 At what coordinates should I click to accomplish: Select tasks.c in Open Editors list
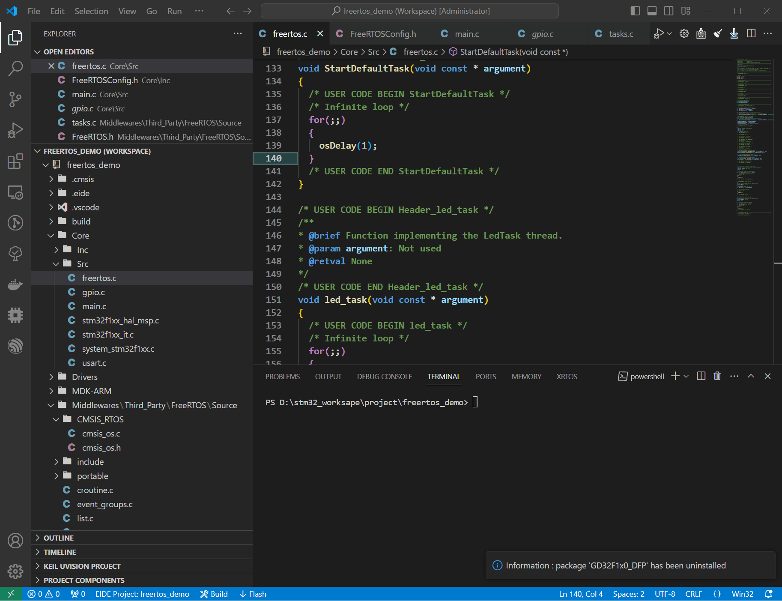141,123
